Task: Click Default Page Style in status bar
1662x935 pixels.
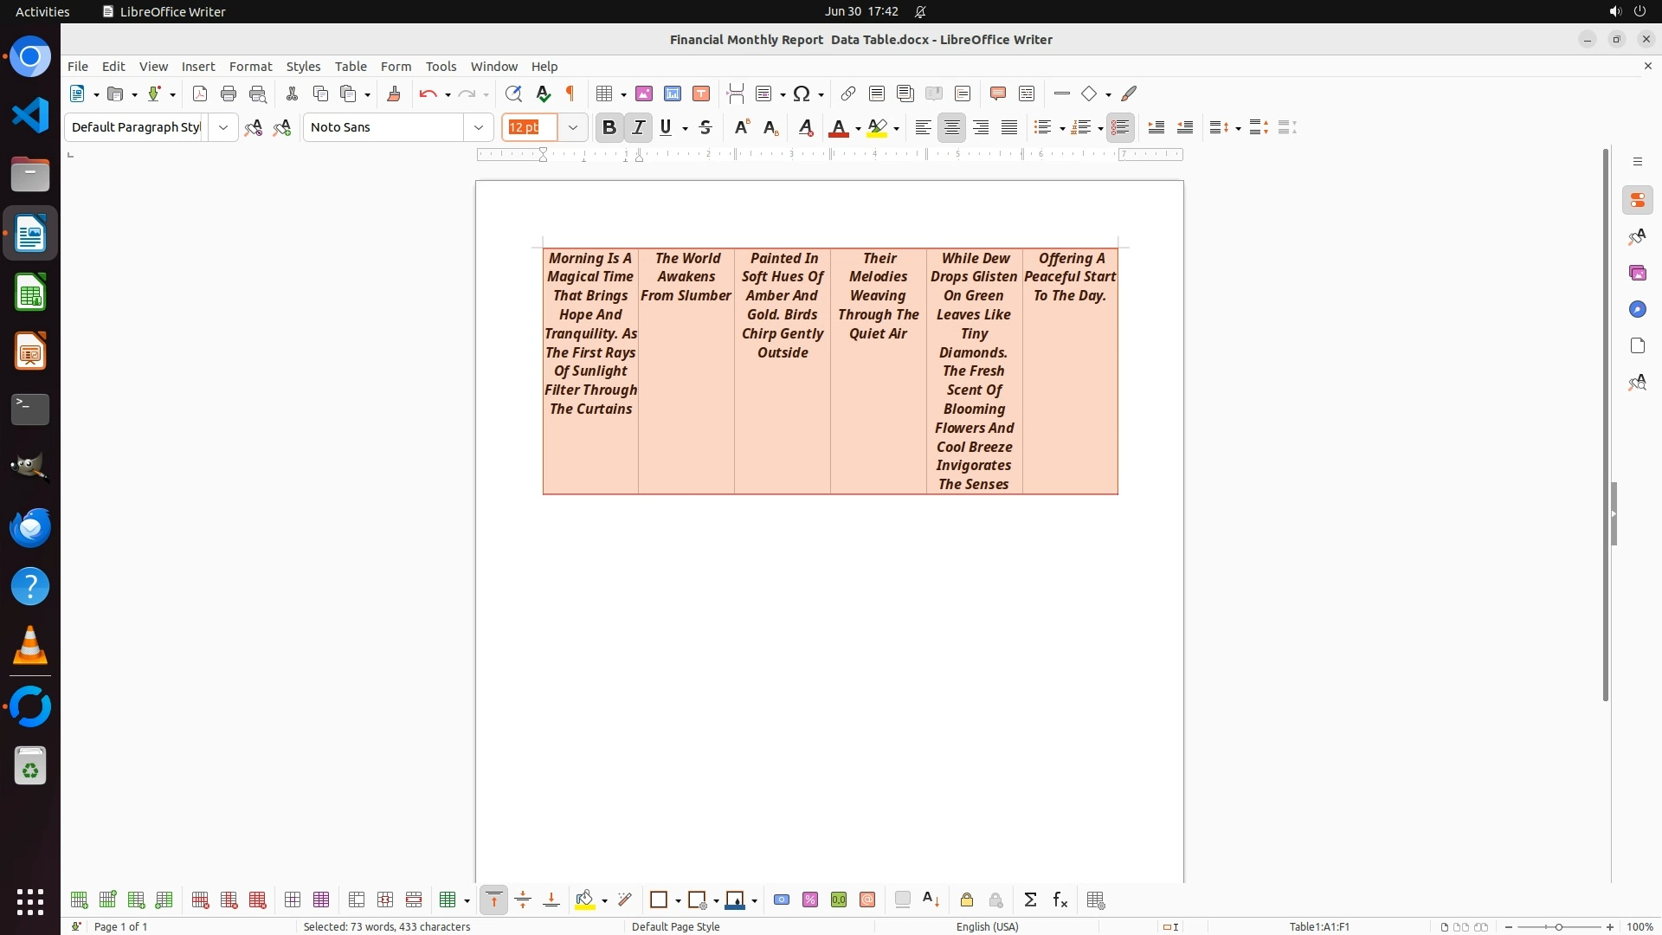Action: [675, 926]
